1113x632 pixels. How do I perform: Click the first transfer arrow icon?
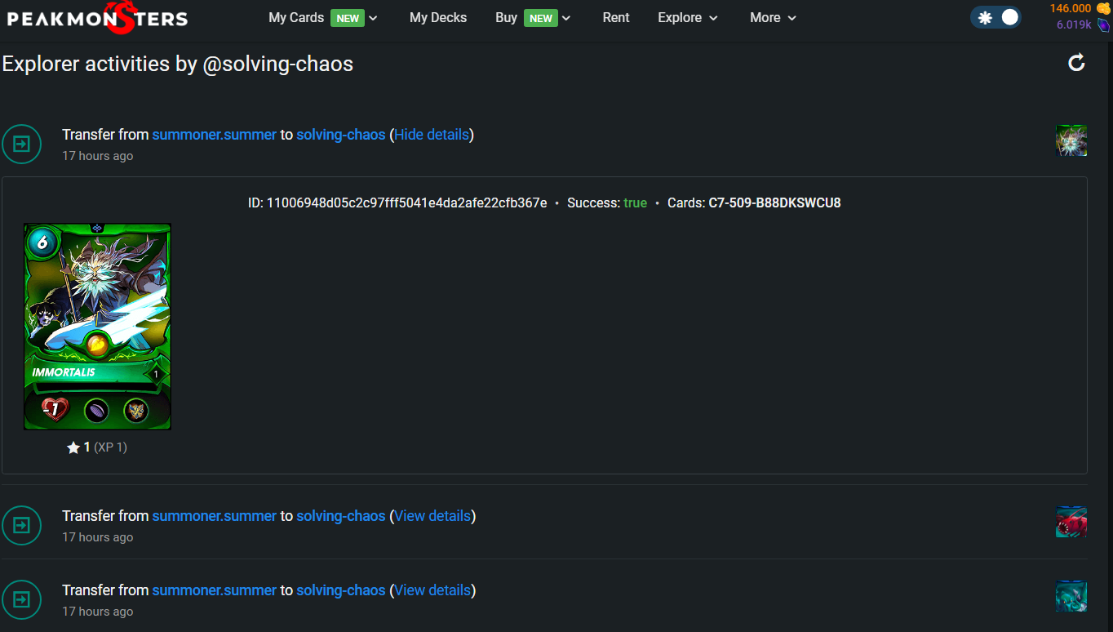click(21, 145)
